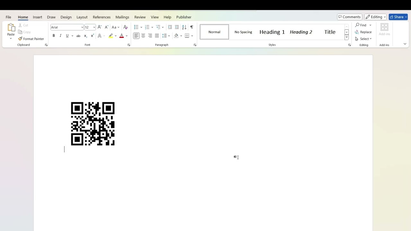Switch to the Design tab
The width and height of the screenshot is (411, 231).
pyautogui.click(x=66, y=17)
